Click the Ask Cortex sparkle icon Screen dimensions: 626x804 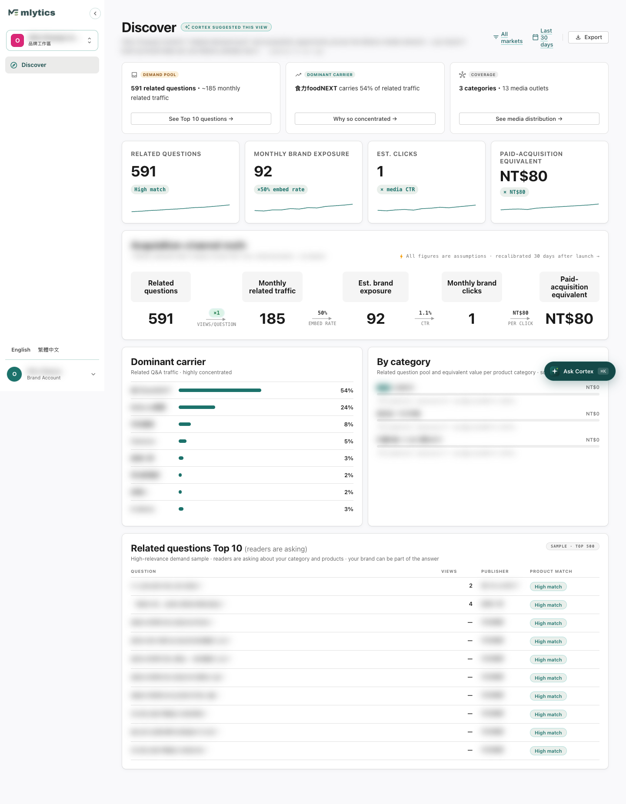pos(555,371)
